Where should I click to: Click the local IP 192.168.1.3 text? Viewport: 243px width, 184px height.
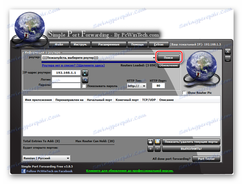tap(195, 44)
